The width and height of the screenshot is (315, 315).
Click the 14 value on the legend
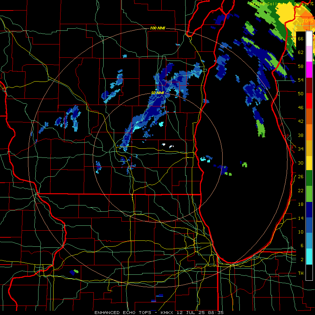click(301, 218)
